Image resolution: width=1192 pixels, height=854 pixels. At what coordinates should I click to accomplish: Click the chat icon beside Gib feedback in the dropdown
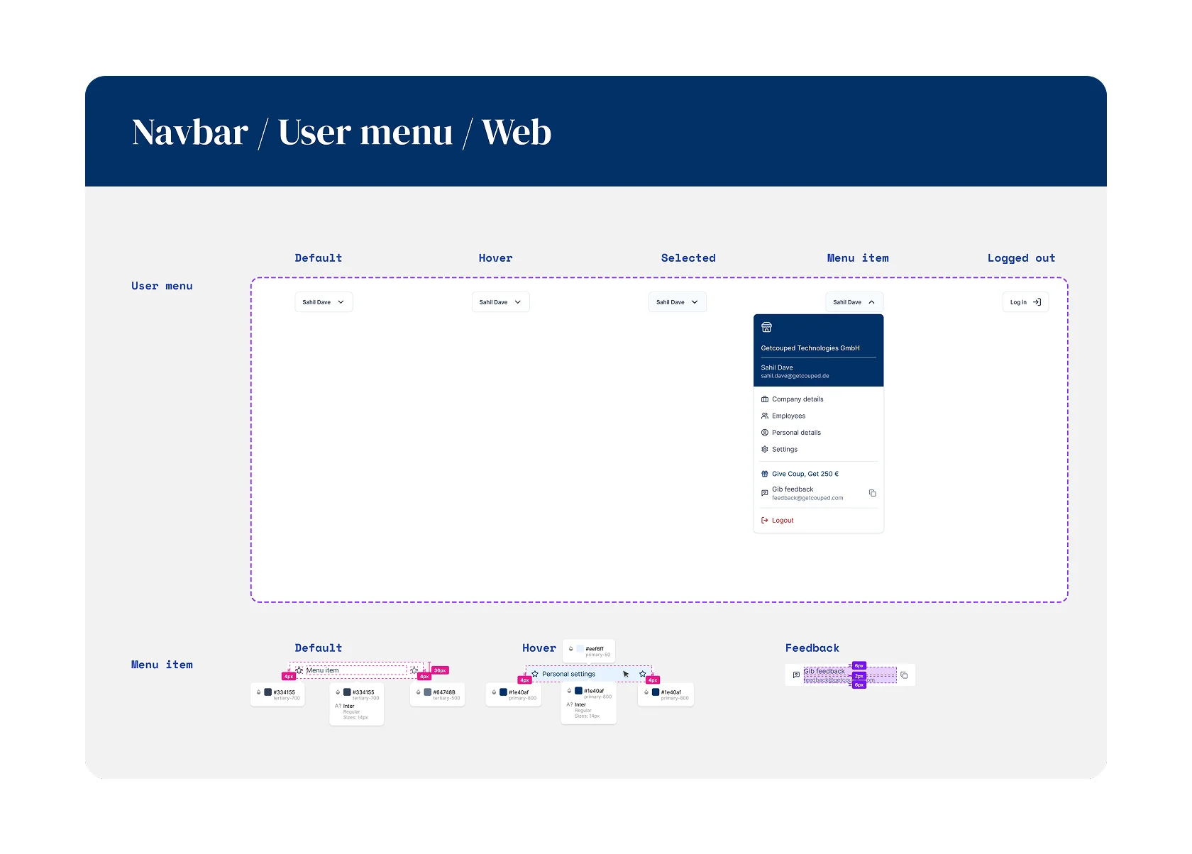click(x=765, y=493)
